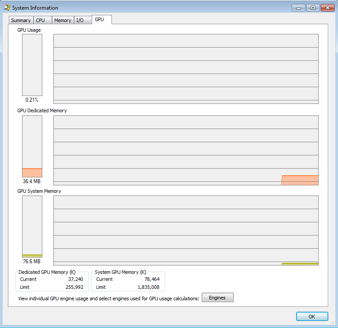Screen dimensions: 338x328
Task: Click the GPU tab
Action: coord(100,20)
